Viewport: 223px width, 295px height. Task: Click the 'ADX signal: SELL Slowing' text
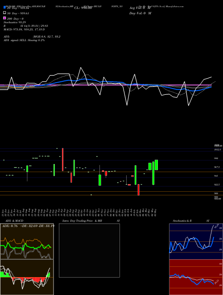coord(24,40)
